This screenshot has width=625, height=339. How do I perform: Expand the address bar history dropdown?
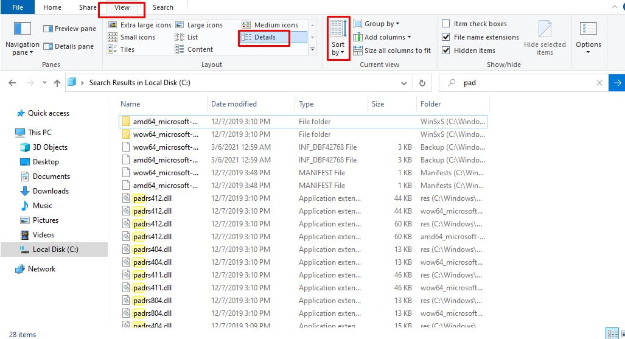[403, 83]
